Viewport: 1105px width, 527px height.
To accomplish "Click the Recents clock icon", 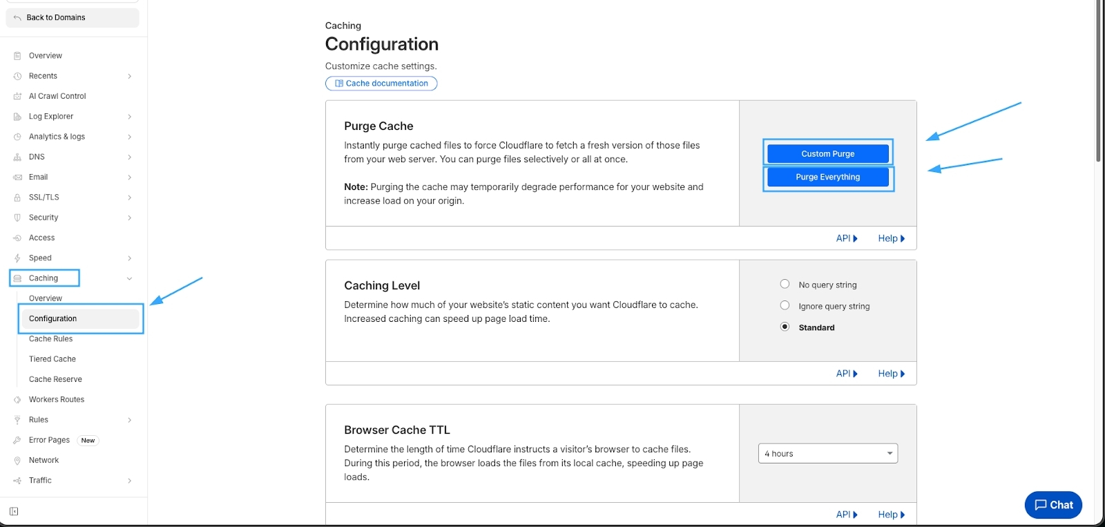I will [17, 76].
